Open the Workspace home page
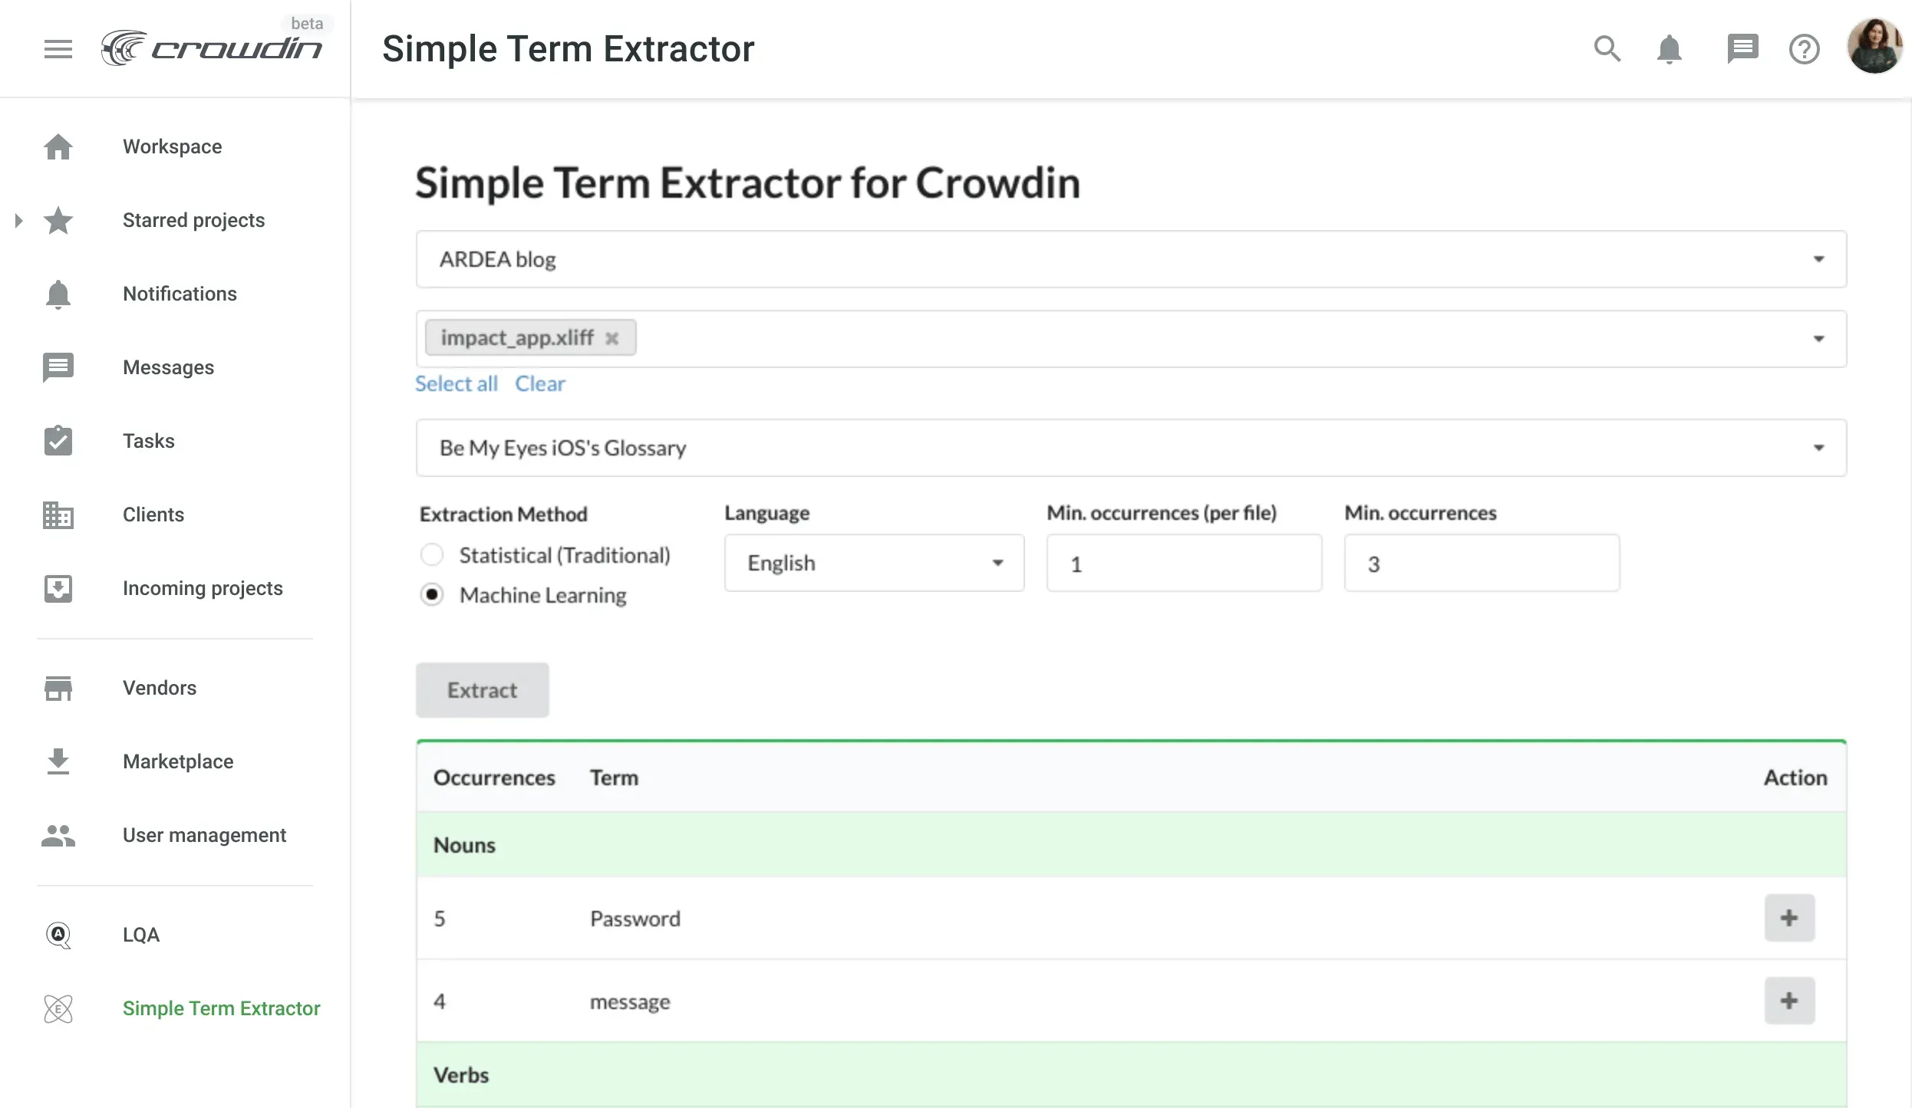1912x1108 pixels. [x=171, y=146]
